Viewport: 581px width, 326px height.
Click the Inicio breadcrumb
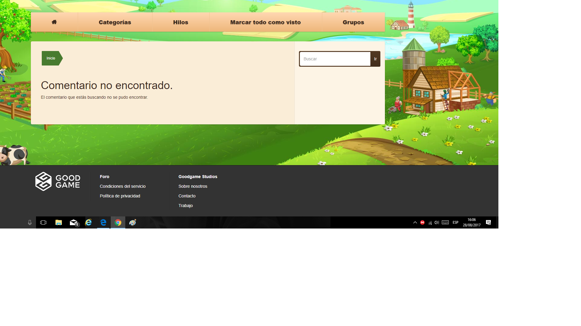point(51,58)
